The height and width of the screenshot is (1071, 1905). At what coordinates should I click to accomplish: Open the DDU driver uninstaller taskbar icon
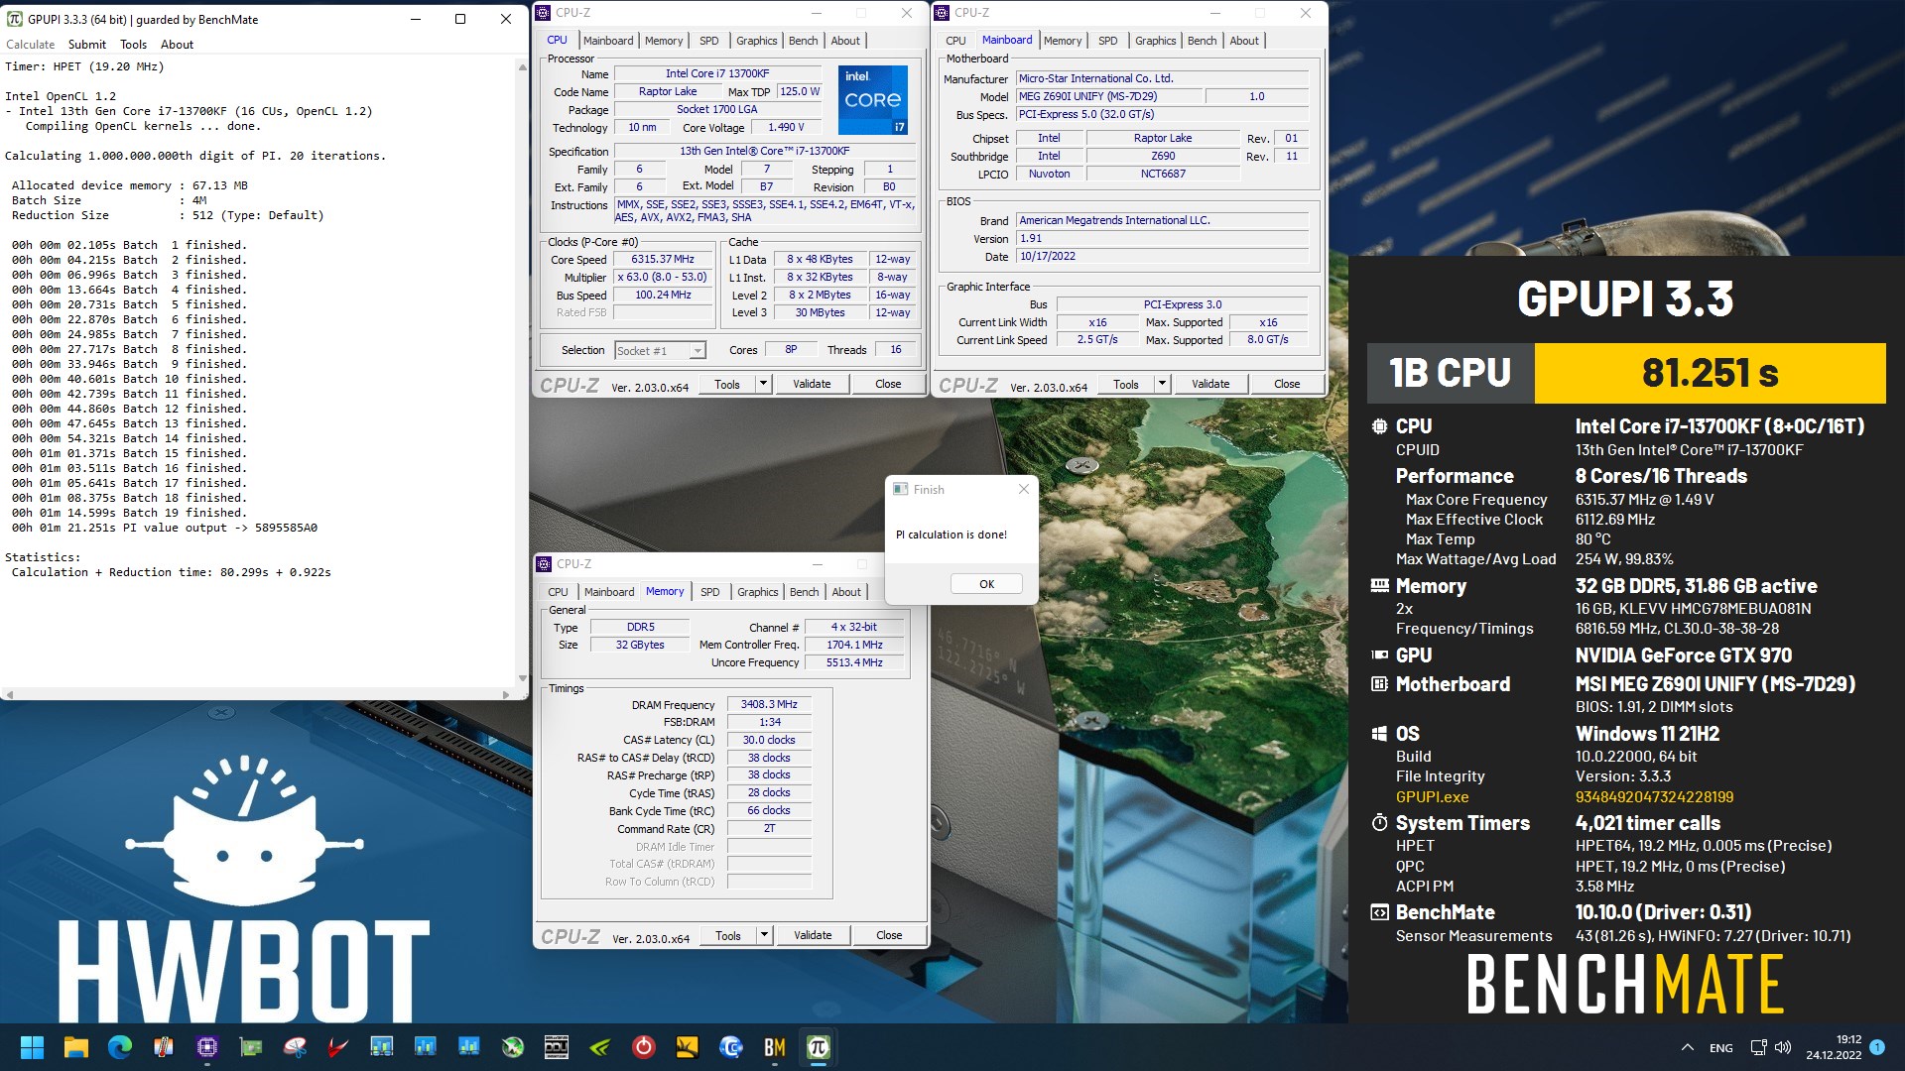tap(557, 1047)
